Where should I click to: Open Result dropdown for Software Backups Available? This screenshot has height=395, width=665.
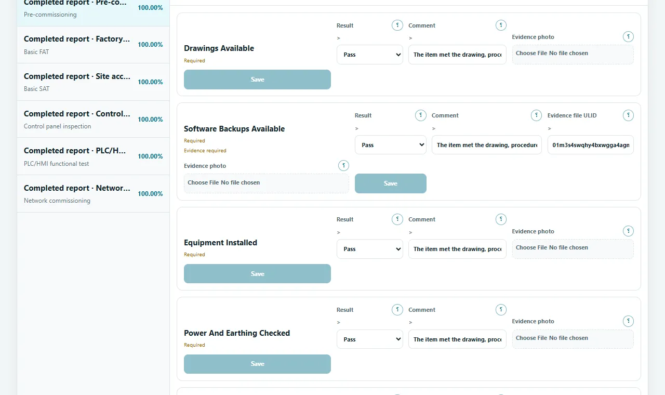391,145
